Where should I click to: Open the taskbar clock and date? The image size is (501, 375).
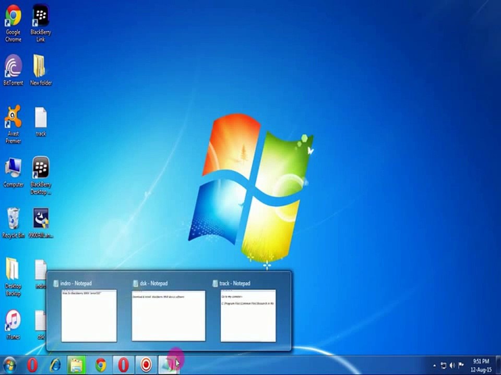tap(481, 366)
